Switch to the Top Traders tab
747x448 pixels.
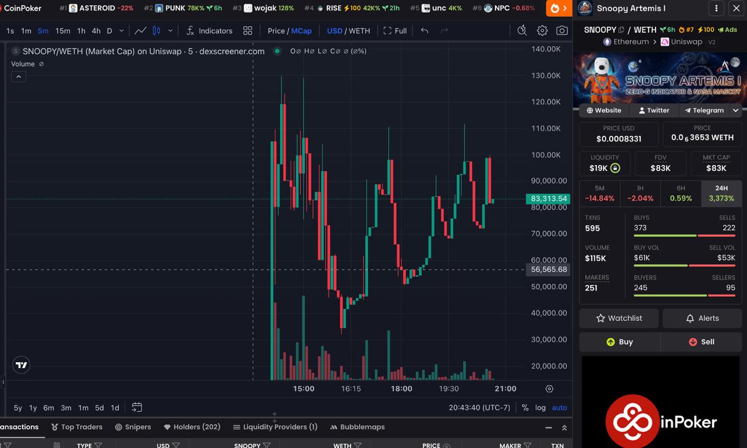76,427
